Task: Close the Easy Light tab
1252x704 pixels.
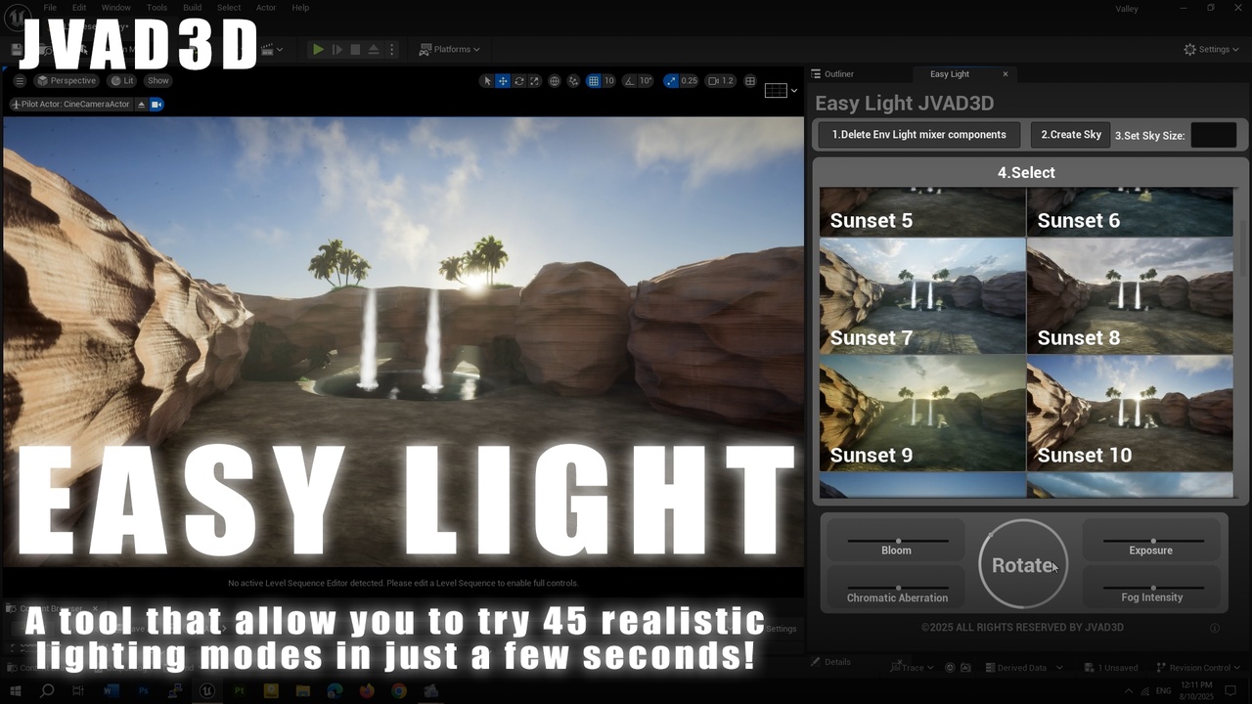Action: tap(1005, 74)
